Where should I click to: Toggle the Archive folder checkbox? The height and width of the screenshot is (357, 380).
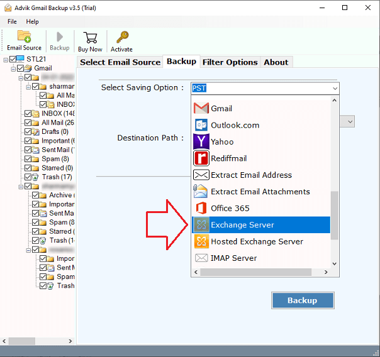click(35, 195)
